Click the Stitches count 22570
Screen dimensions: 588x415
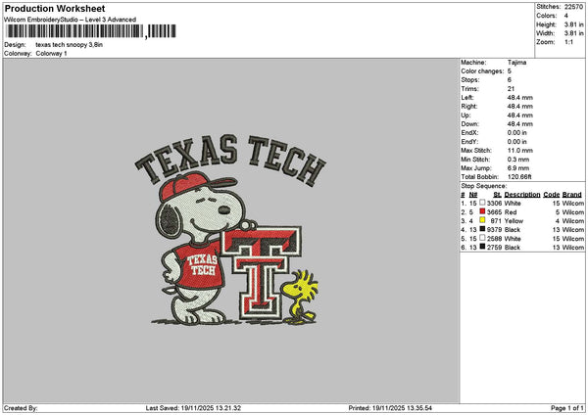pos(573,7)
